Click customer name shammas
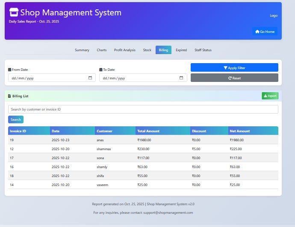This screenshot has width=295, height=227. [103, 149]
